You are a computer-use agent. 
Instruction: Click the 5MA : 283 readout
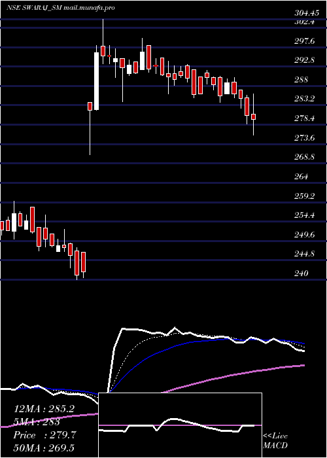37,422
